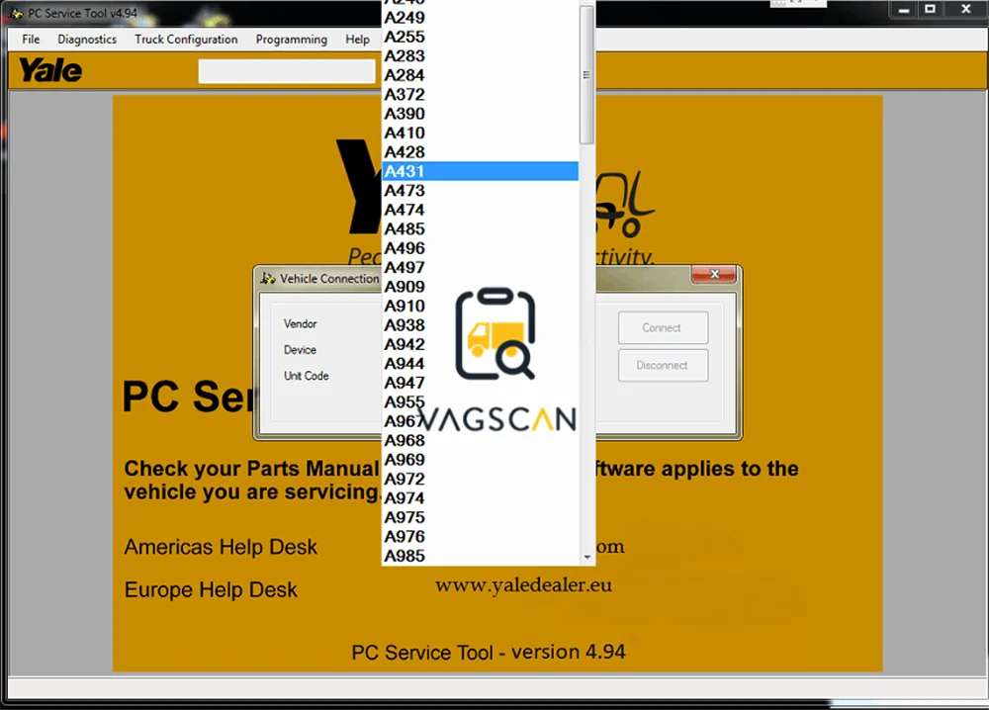This screenshot has width=989, height=710.
Task: Select unit code A974 in list
Action: coord(480,498)
